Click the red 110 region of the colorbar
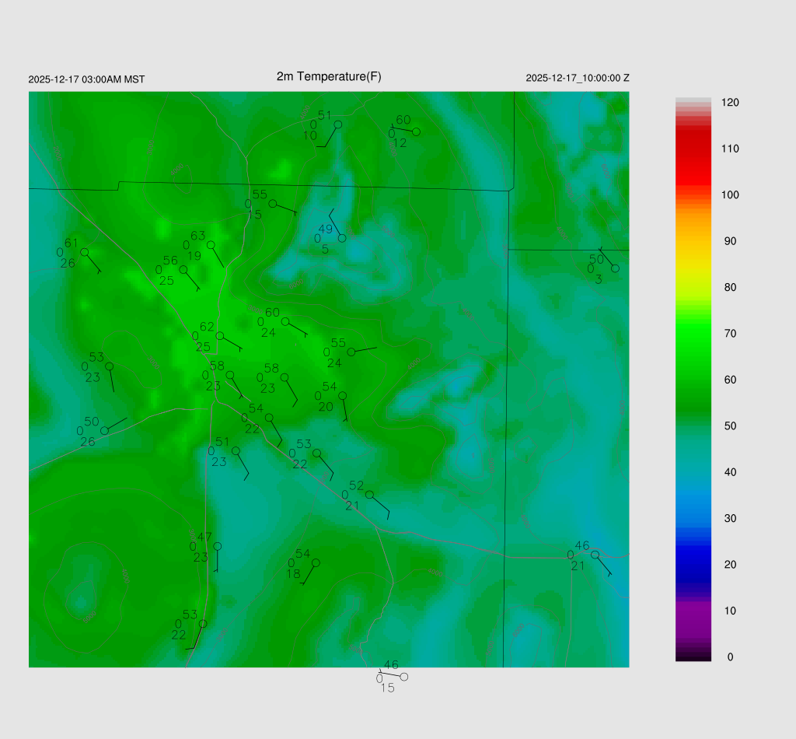796x739 pixels. click(693, 149)
